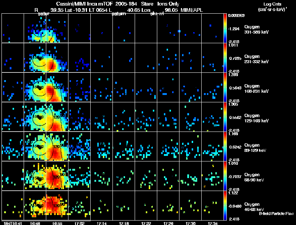
Task: Click the Oxygen 89-129 keV row label
Action: coord(255,148)
